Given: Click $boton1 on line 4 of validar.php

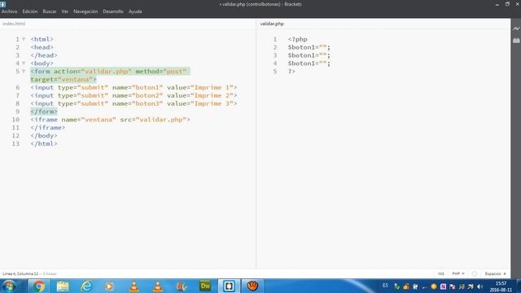Looking at the screenshot, I should (x=302, y=63).
